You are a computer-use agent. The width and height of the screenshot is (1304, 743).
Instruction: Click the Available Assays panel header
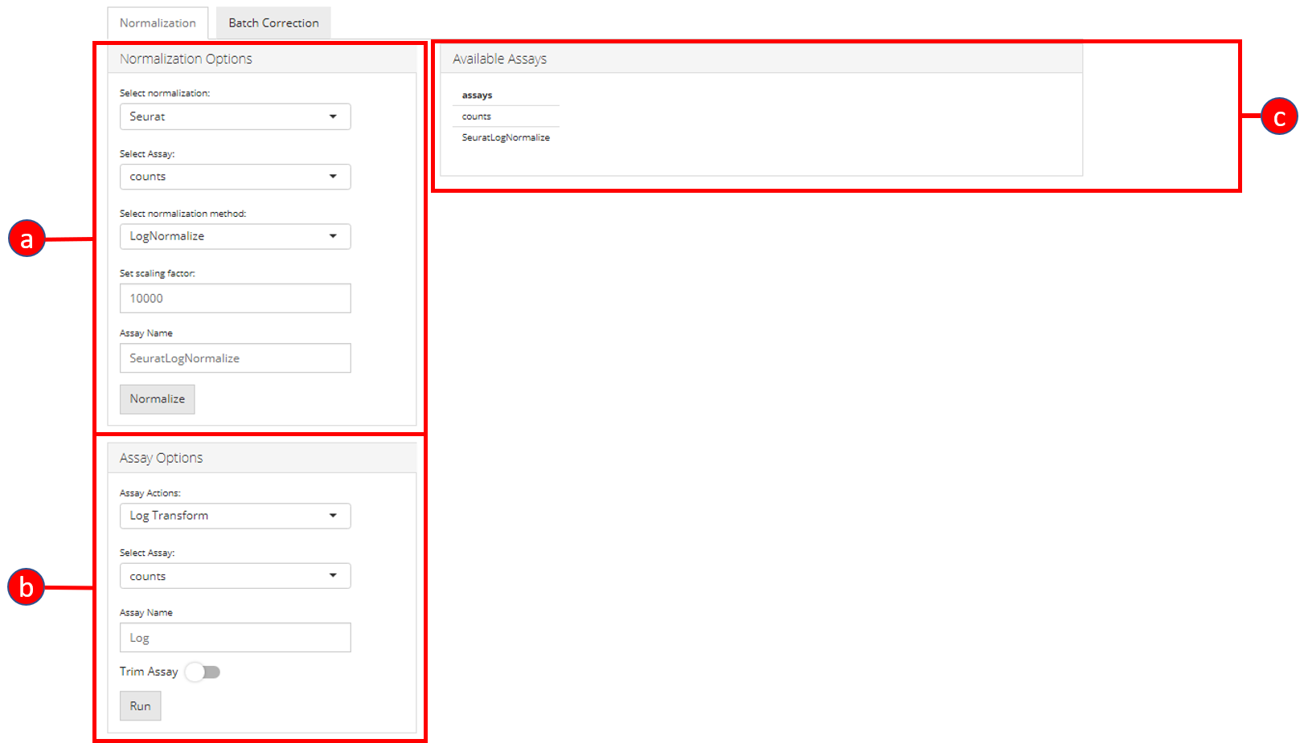(x=761, y=59)
